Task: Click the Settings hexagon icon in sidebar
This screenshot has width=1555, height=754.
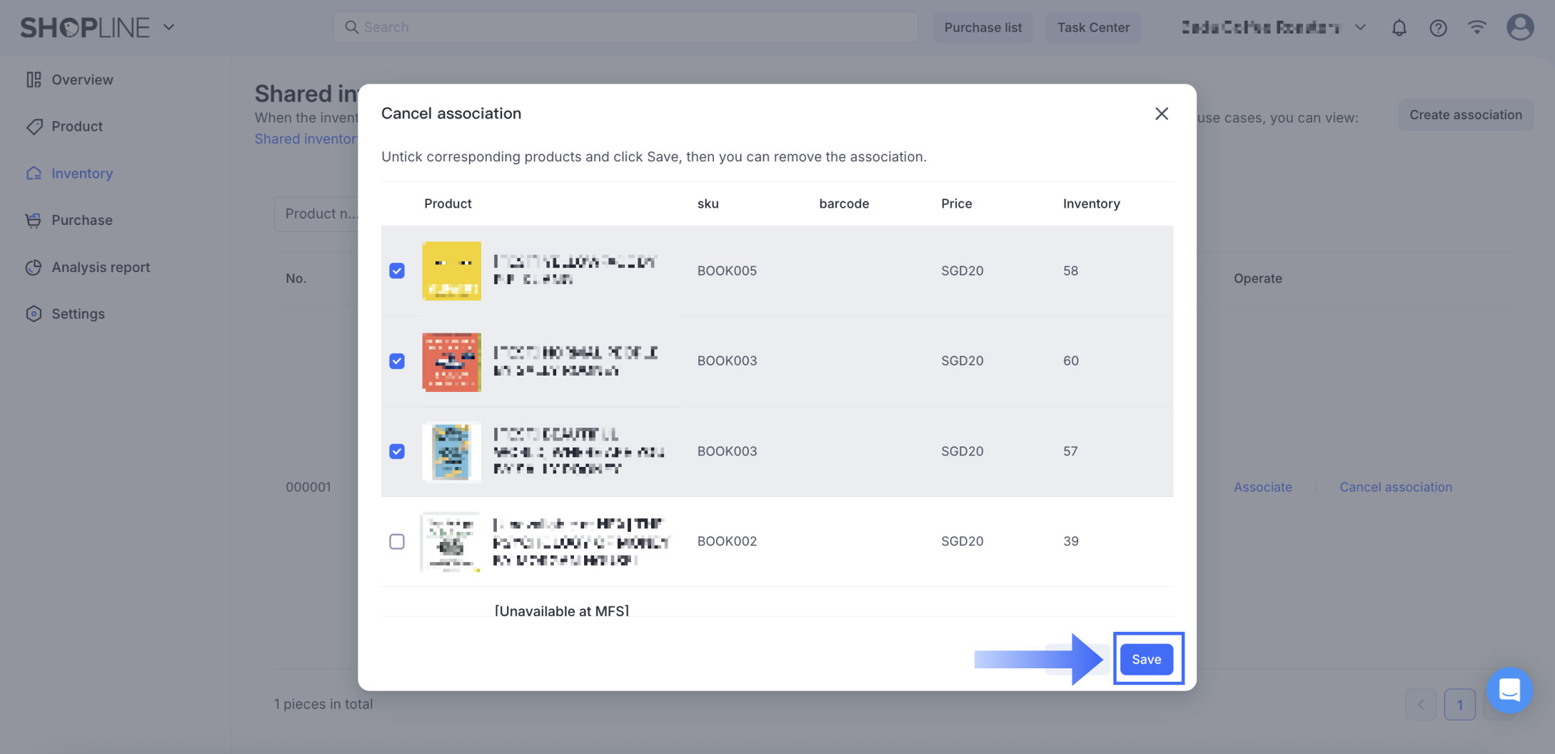Action: pos(34,313)
